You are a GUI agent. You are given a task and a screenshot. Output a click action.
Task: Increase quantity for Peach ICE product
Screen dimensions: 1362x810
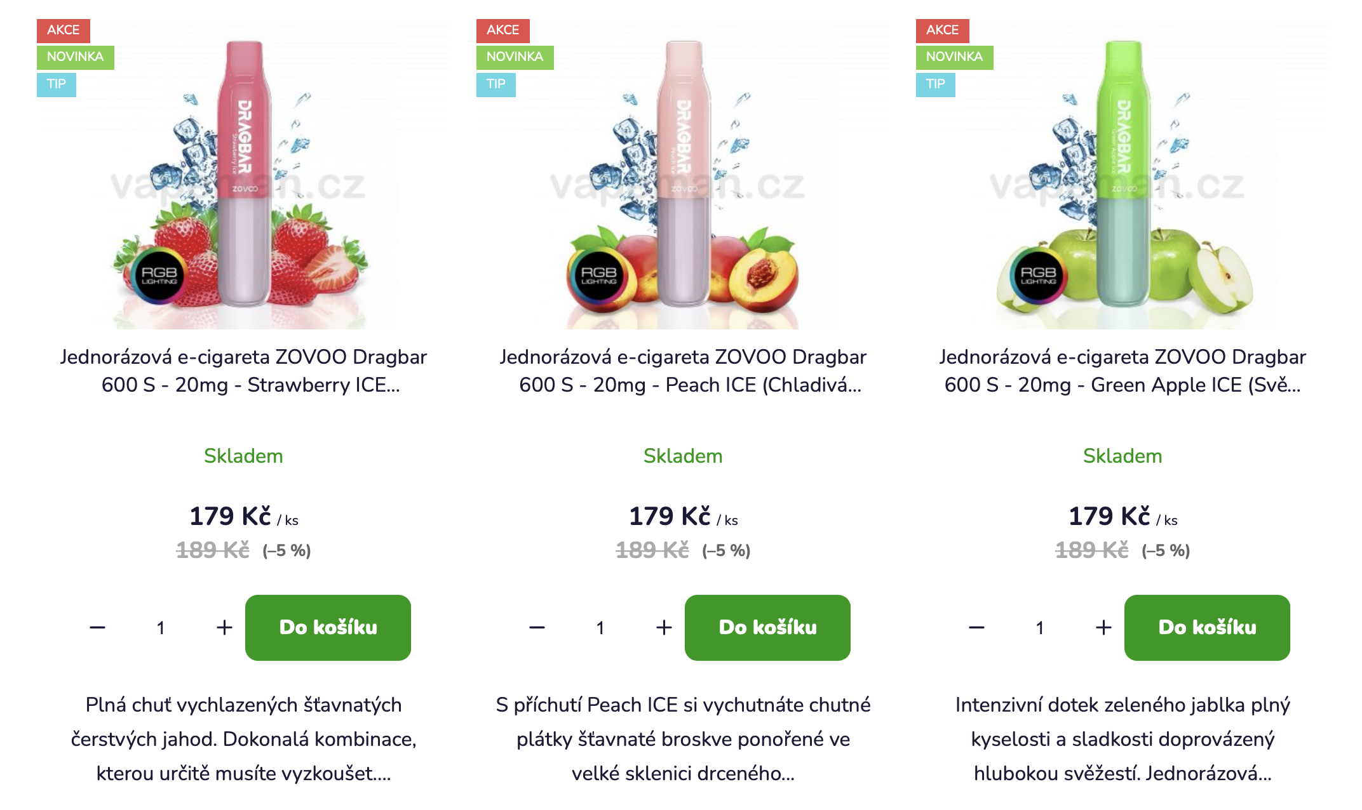[x=664, y=628]
